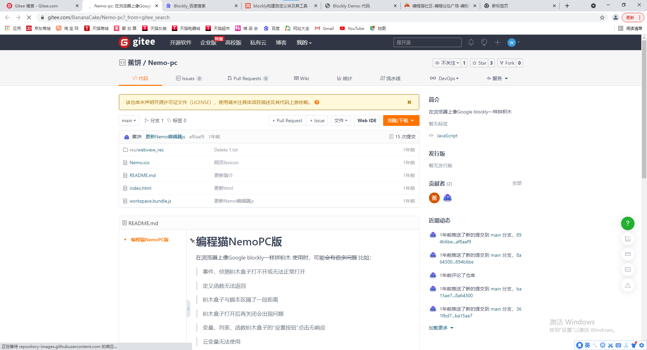The image size is (647, 350).
Task: Bookmark this page with the star icon
Action: (602, 17)
